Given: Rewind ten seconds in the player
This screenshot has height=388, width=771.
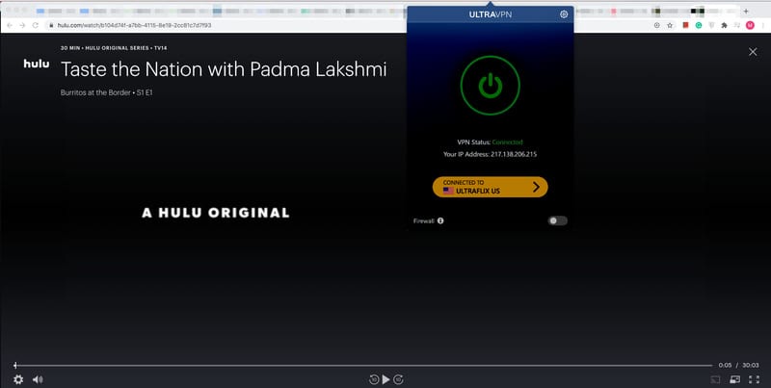Looking at the screenshot, I should tap(374, 379).
